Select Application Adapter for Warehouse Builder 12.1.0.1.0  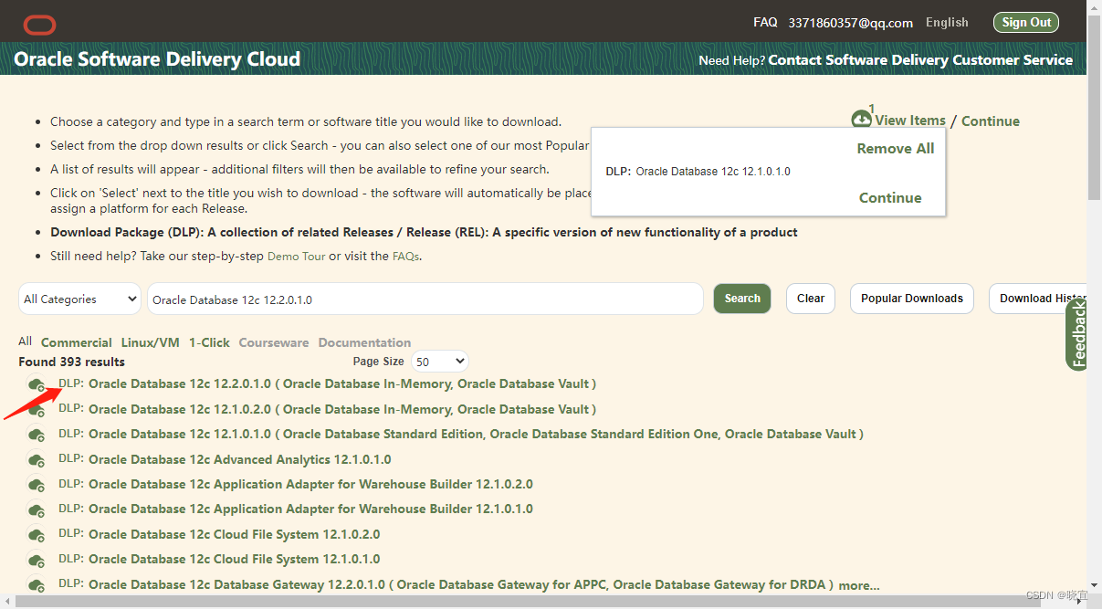(310, 509)
